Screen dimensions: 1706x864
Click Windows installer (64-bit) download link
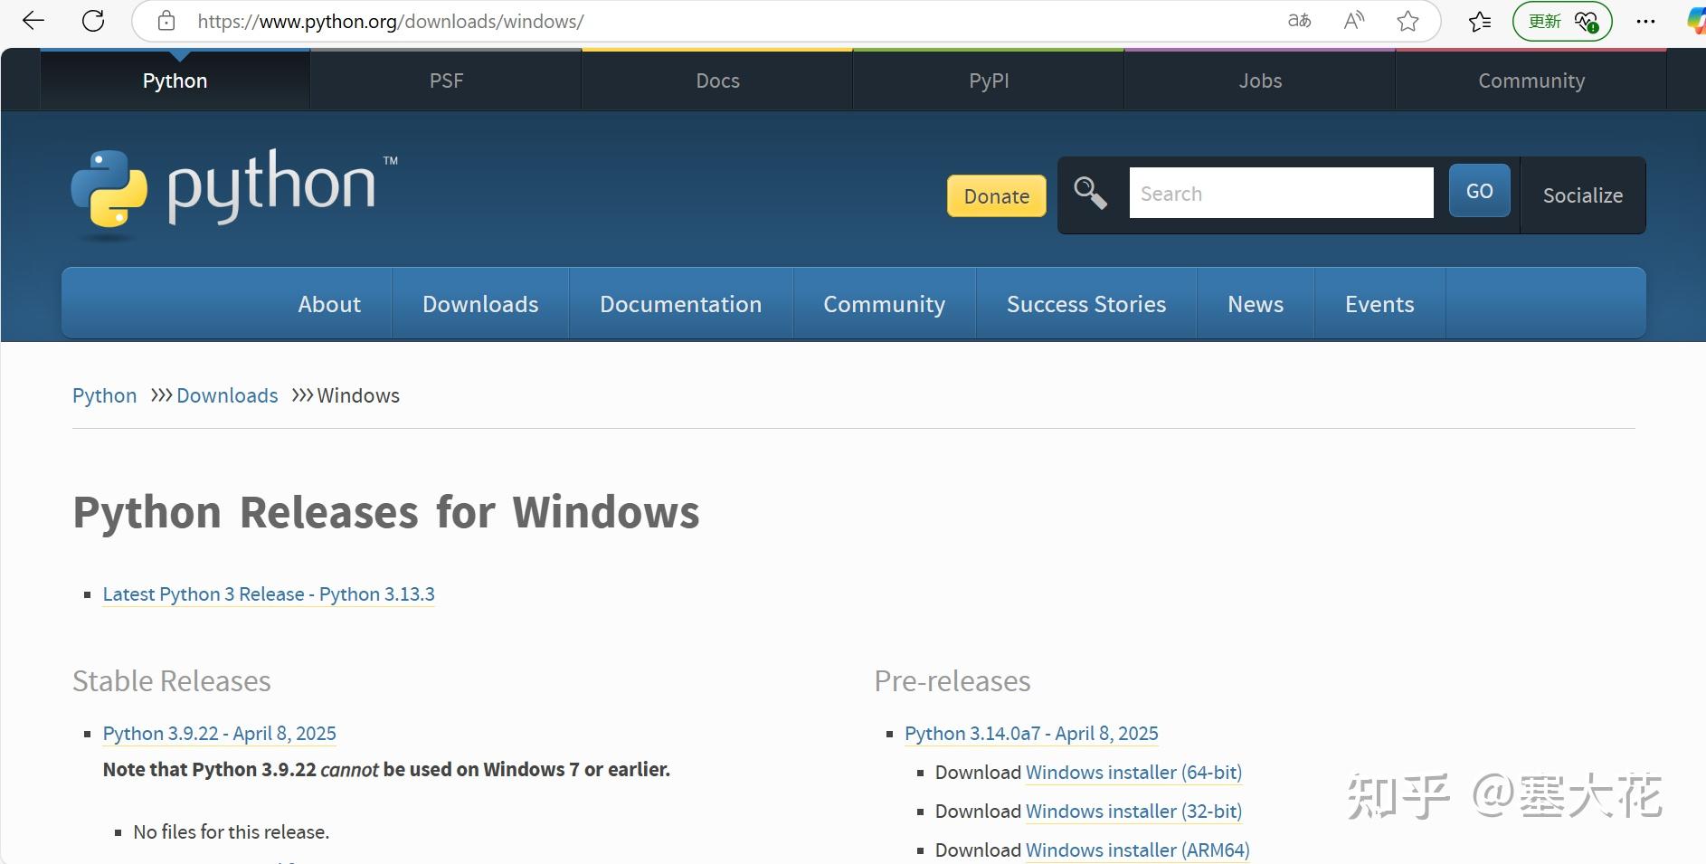(x=1133, y=773)
